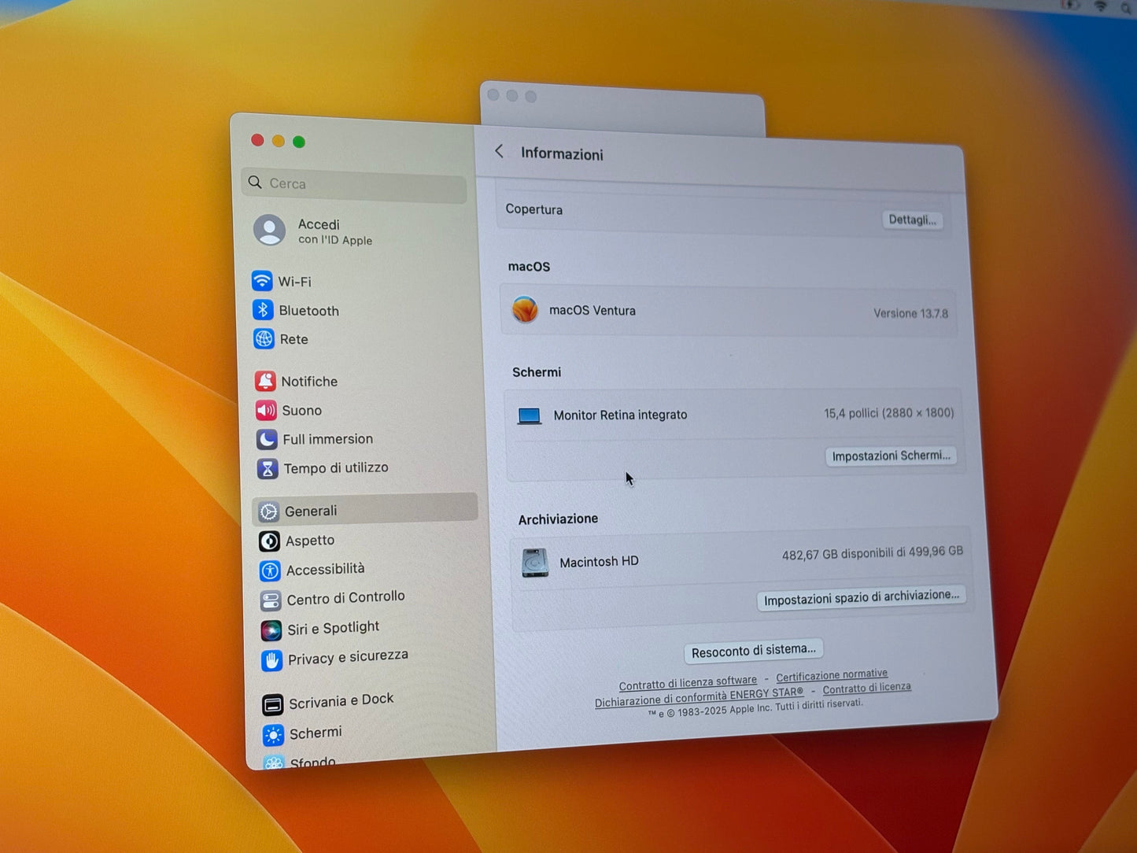Open the Certificazione normative link
This screenshot has width=1137, height=853.
click(x=832, y=675)
